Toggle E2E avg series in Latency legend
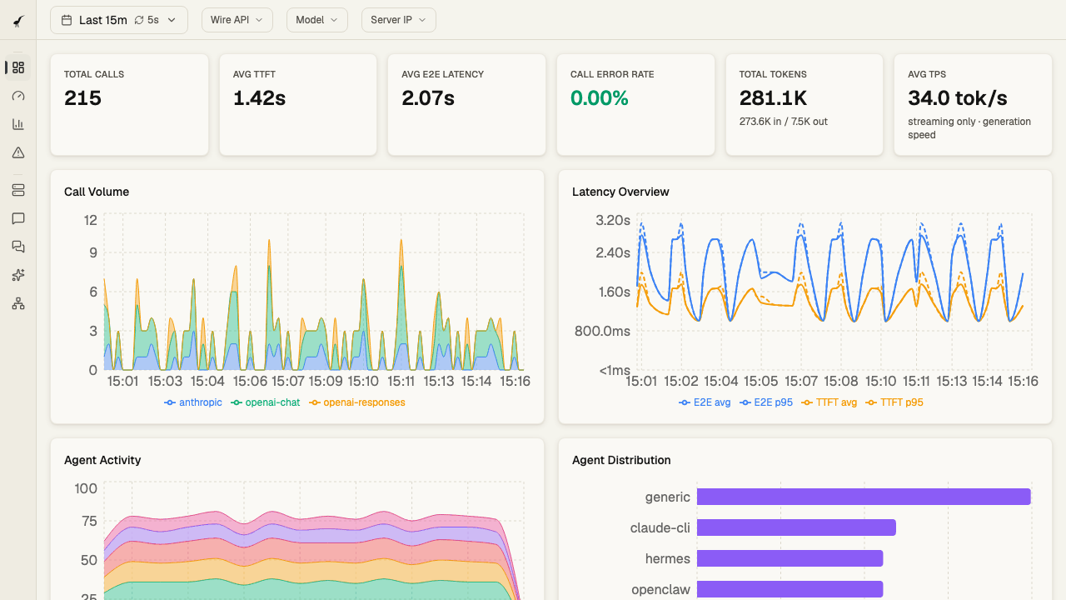Screen dimensions: 1066x600 pos(704,402)
